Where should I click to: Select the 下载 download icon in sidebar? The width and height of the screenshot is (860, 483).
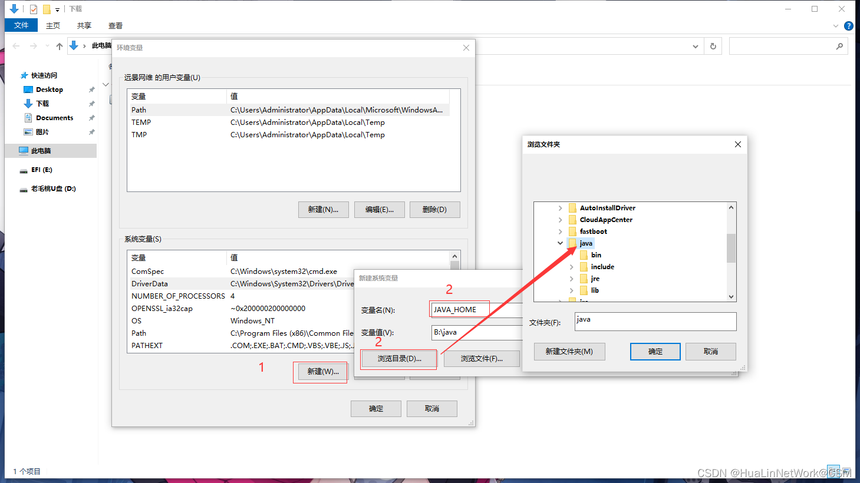coord(28,104)
